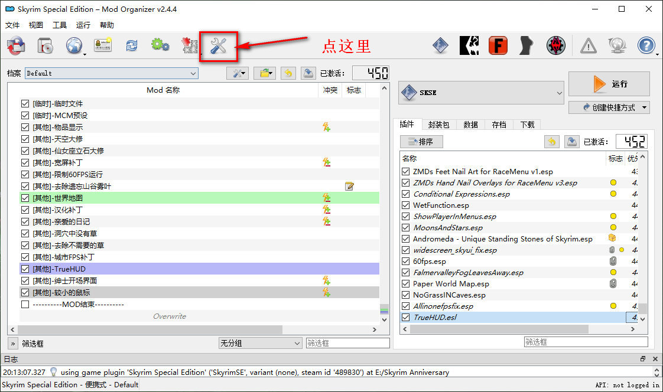Open the 工具 menu
The height and width of the screenshot is (392, 663).
60,25
